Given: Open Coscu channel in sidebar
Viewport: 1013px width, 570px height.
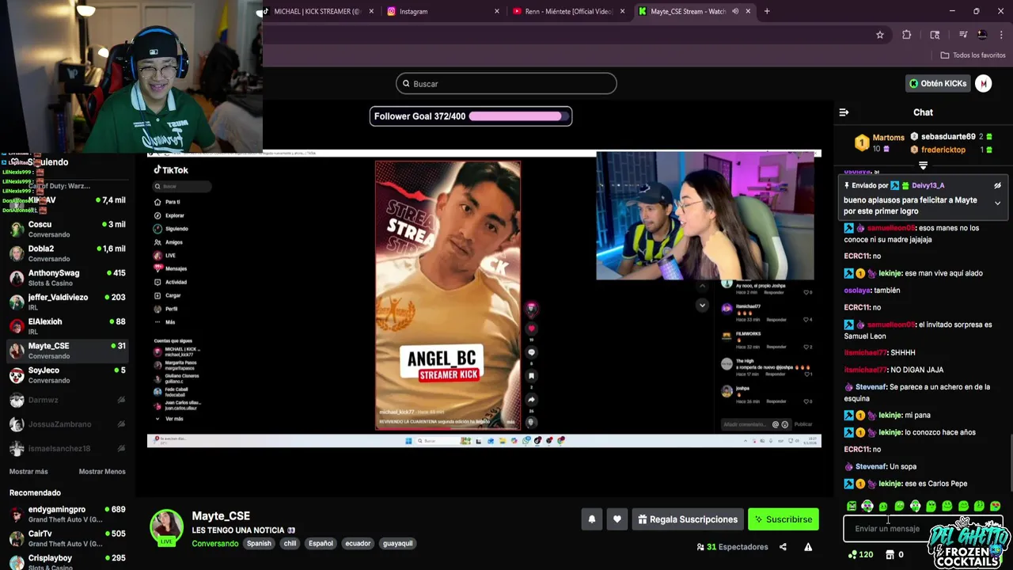Looking at the screenshot, I should pyautogui.click(x=67, y=229).
